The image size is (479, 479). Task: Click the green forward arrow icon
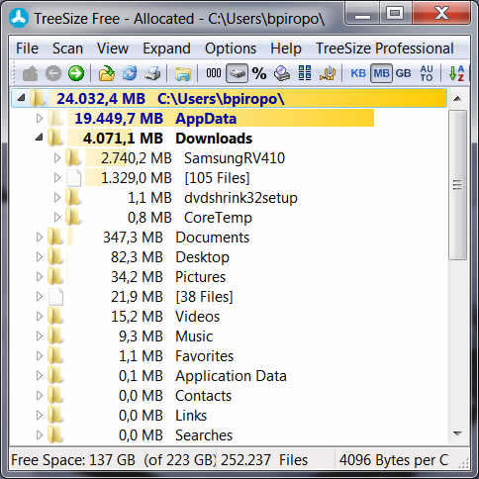coord(76,73)
